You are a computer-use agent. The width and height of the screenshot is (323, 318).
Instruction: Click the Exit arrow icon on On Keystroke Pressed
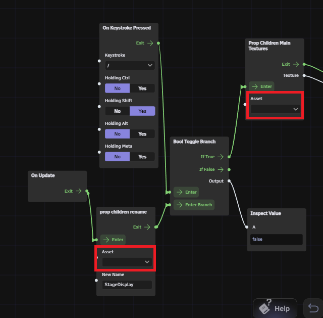(150, 43)
